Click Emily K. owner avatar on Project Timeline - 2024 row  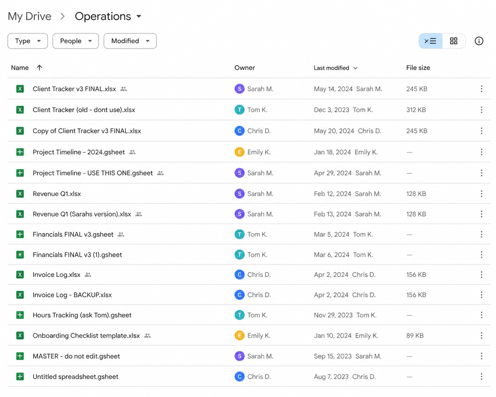click(240, 152)
